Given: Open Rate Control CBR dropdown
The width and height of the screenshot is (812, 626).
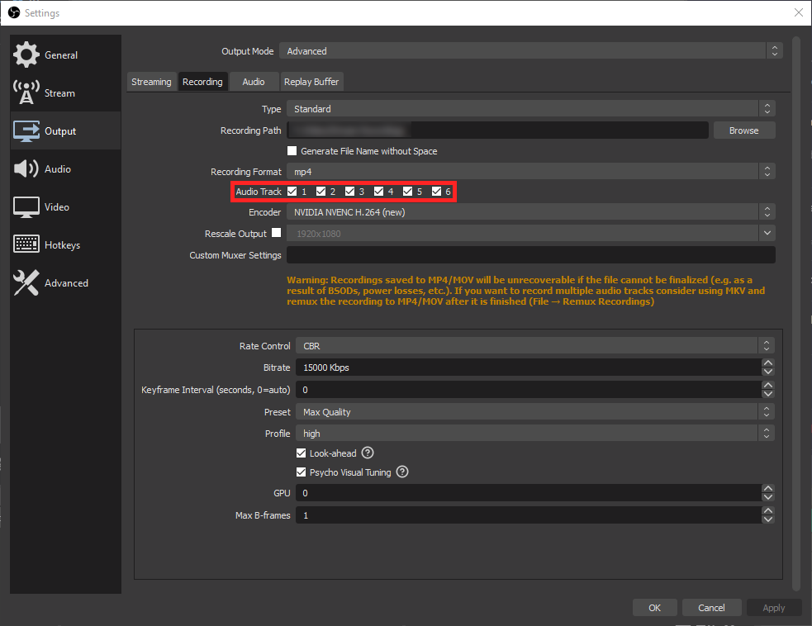Looking at the screenshot, I should click(535, 345).
